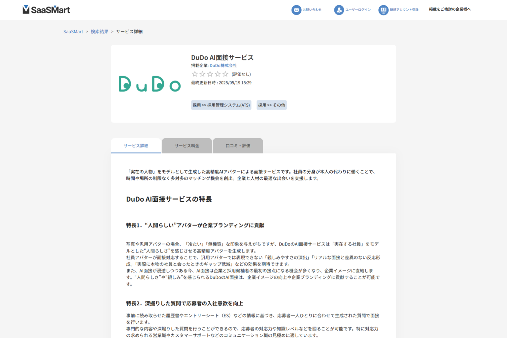The width and height of the screenshot is (507, 338).
Task: Open the DuDo株式会社 company page
Action: point(223,65)
